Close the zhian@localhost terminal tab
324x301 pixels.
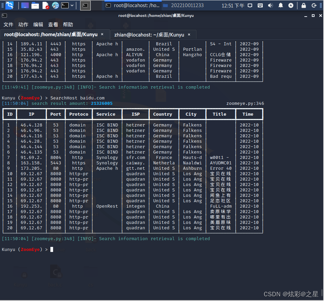189,34
